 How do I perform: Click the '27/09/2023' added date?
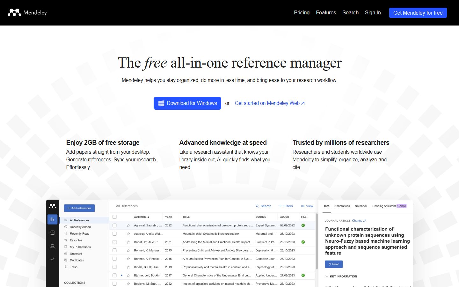[x=288, y=275]
